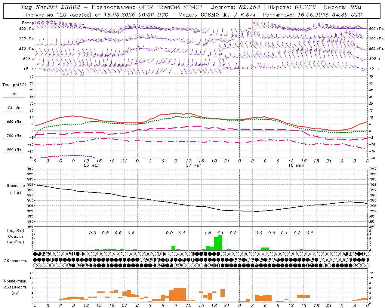The width and height of the screenshot is (385, 308).
Task: Click the '500 гПа' temperature legend entry
Action: [14, 149]
